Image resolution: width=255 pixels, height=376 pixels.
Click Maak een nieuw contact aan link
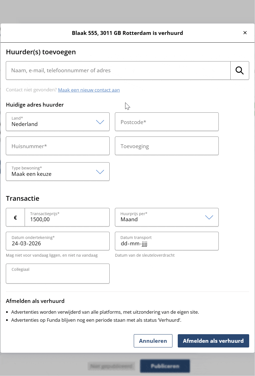click(89, 90)
